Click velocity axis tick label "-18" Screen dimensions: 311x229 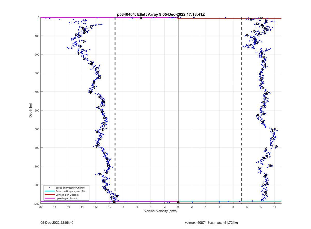point(54,207)
